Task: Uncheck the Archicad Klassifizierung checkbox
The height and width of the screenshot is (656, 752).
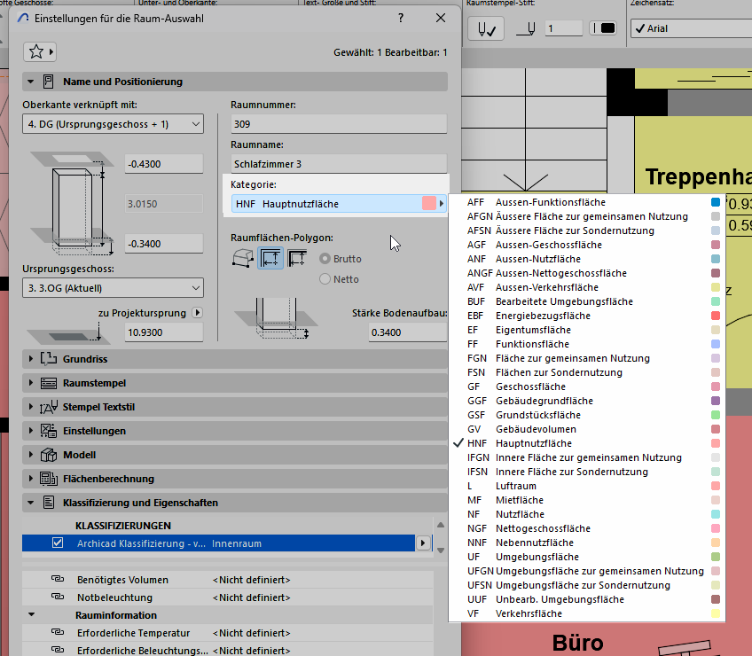Action: (58, 543)
